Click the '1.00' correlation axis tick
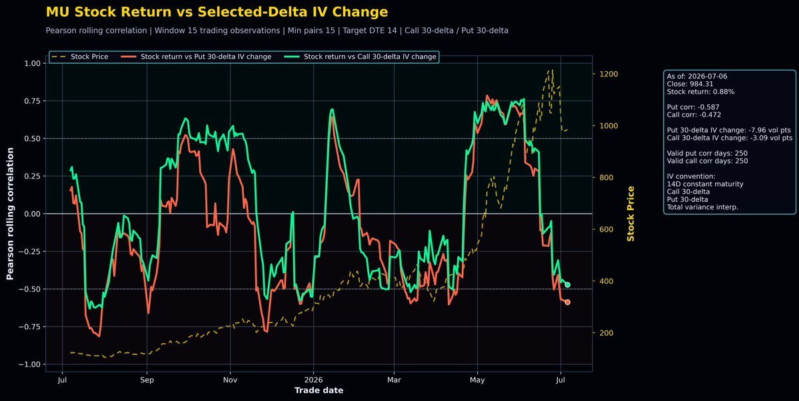Viewport: 799px width, 401px height. click(32, 63)
